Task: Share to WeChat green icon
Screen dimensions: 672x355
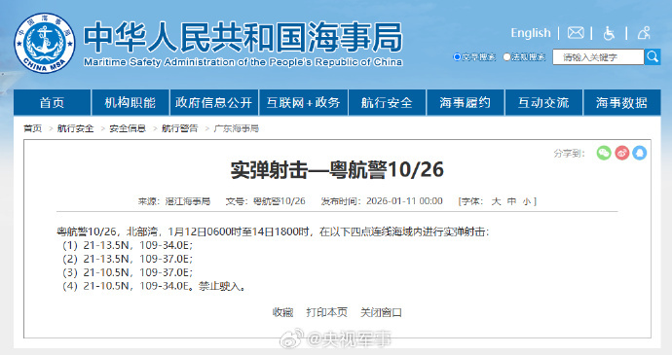Action: (604, 153)
